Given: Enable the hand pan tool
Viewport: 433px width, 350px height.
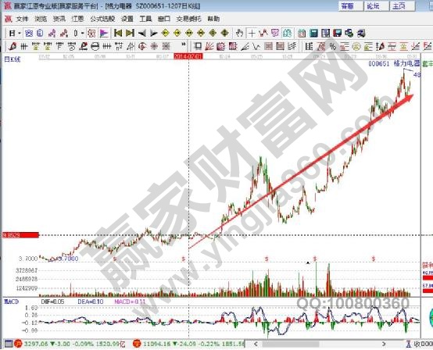Looking at the screenshot, I should (x=239, y=34).
